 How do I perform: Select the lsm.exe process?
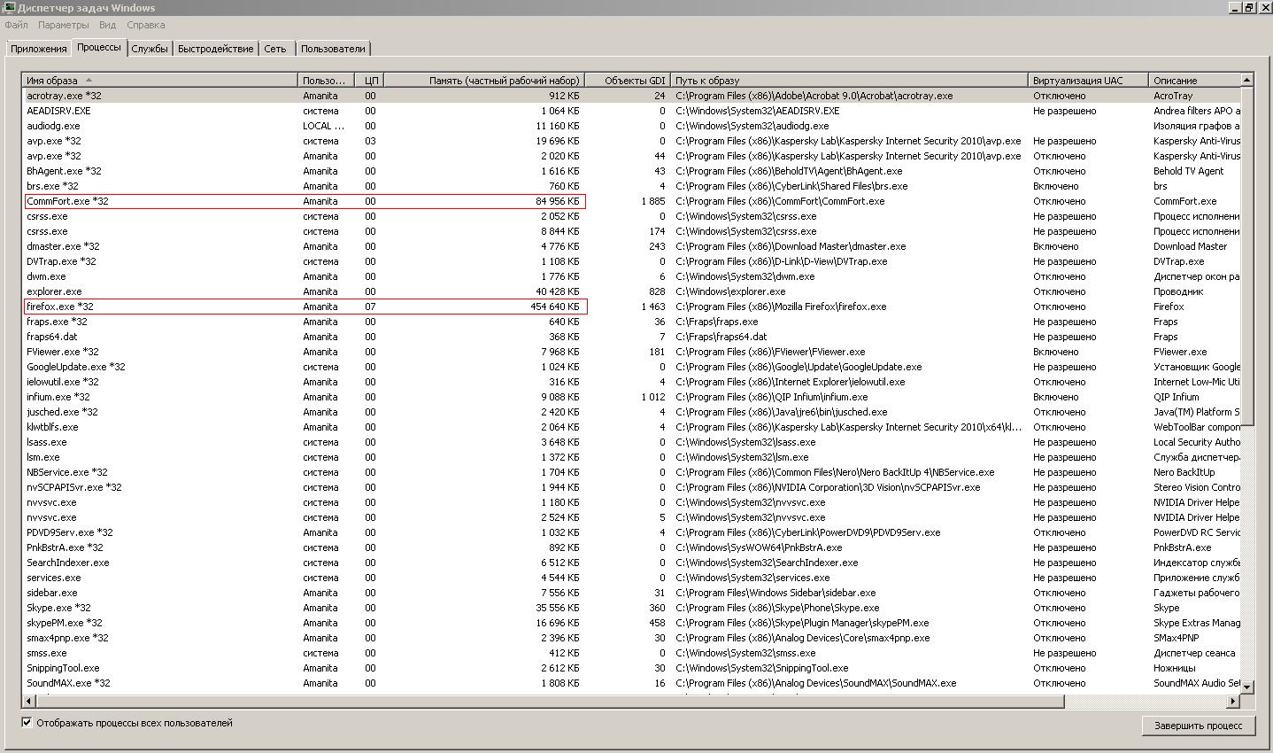(632, 457)
